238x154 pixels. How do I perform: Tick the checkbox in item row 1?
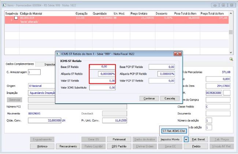[16, 18]
